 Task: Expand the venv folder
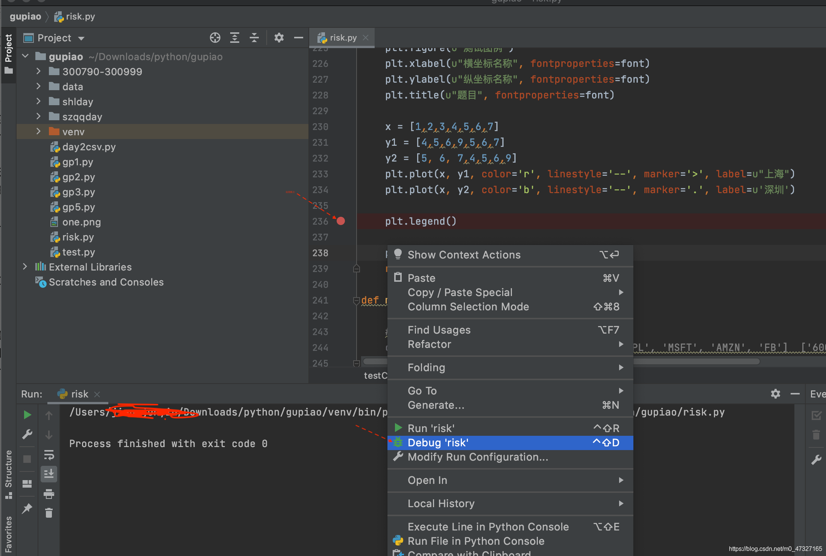coord(38,131)
